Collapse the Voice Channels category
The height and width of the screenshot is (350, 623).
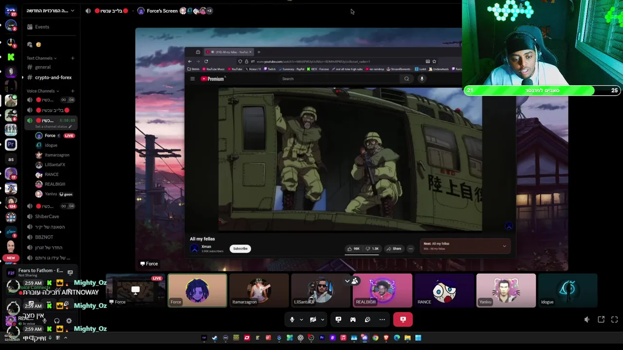click(x=43, y=91)
